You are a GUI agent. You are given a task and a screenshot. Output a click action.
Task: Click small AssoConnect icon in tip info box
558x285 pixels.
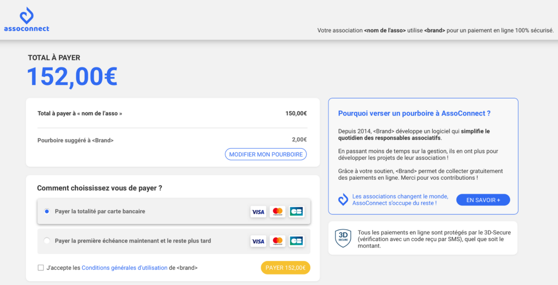point(343,200)
